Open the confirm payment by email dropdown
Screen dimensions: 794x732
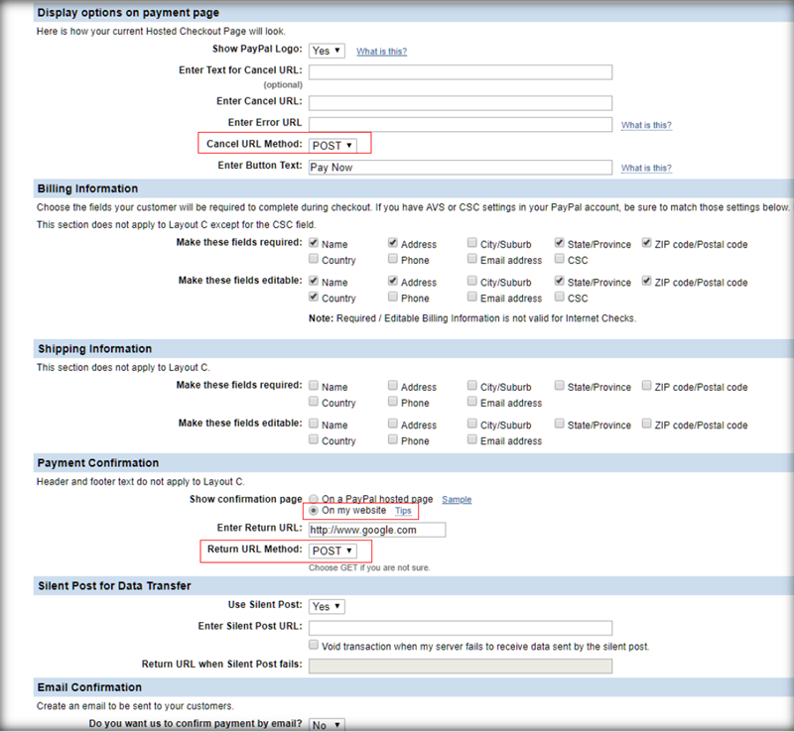[x=326, y=725]
